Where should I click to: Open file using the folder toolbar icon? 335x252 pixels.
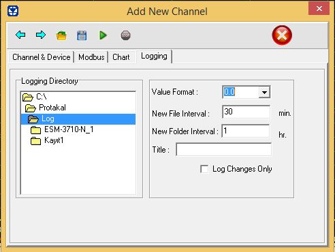coord(61,35)
